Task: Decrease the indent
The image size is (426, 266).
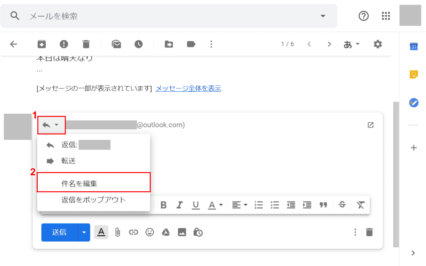Action: 291,205
